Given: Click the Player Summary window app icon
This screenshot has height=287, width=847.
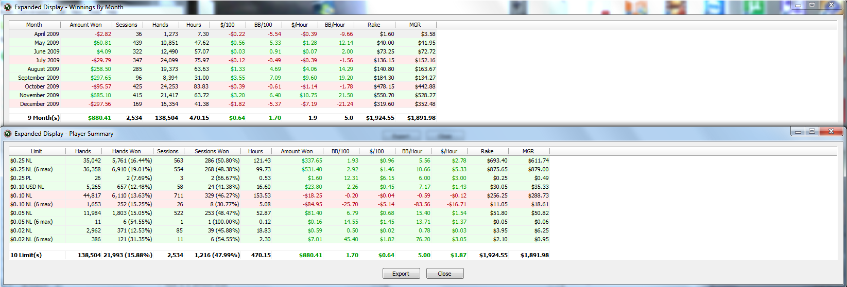Looking at the screenshot, I should [8, 134].
